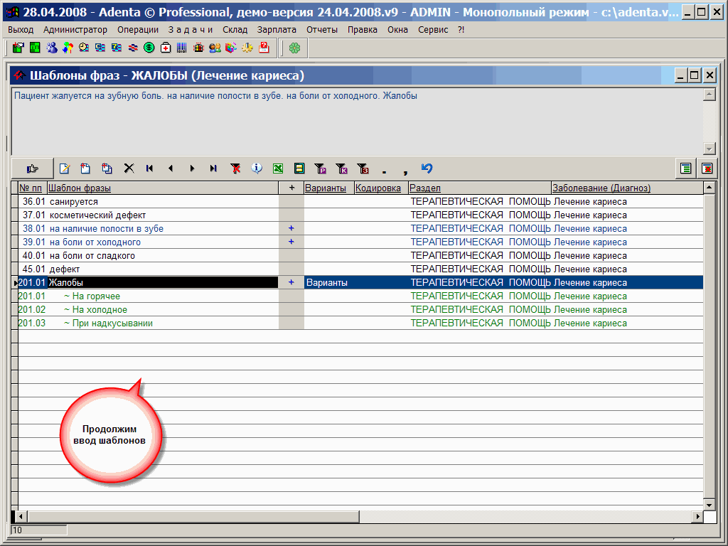Jump to the last record
The image size is (728, 546).
pyautogui.click(x=213, y=168)
